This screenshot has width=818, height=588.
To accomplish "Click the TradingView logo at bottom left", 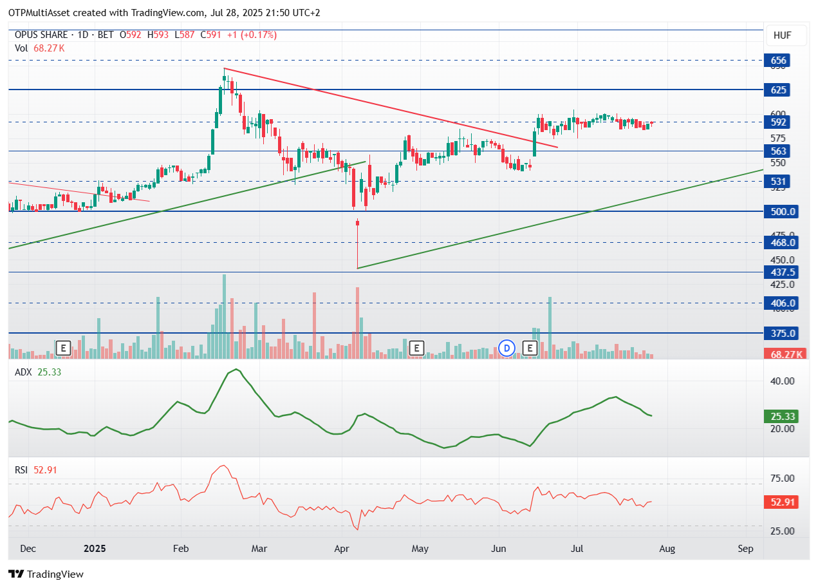I will pyautogui.click(x=46, y=574).
